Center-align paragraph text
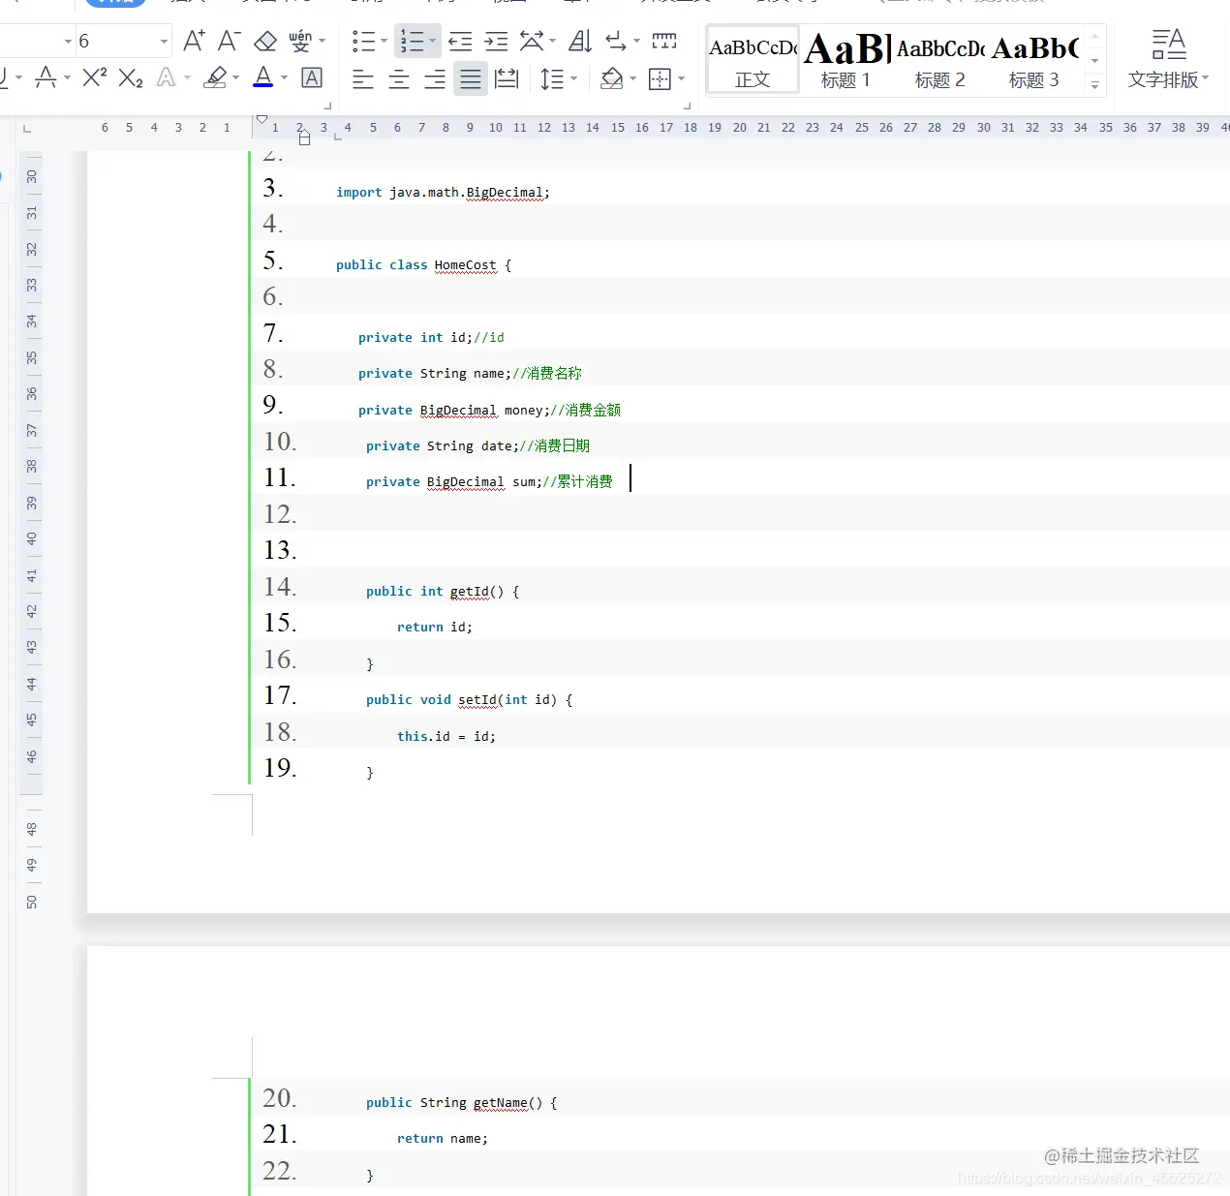The height and width of the screenshot is (1196, 1230). click(x=399, y=79)
